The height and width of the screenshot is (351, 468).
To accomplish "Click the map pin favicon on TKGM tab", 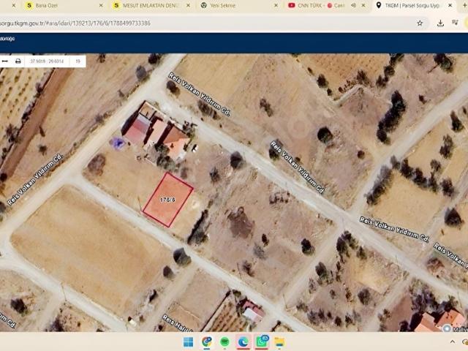I will 379,5.
